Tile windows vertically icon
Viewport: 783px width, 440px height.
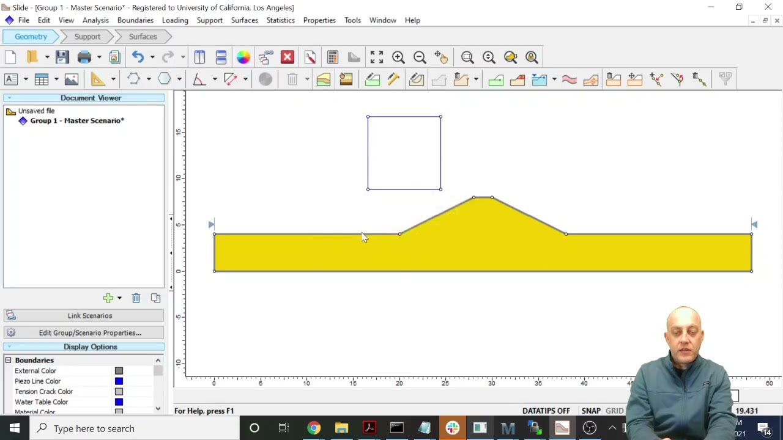[x=199, y=57]
